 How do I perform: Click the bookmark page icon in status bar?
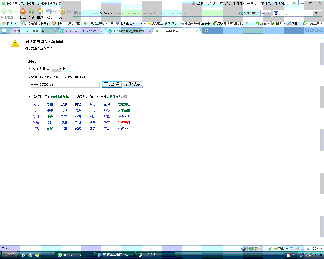265,249
